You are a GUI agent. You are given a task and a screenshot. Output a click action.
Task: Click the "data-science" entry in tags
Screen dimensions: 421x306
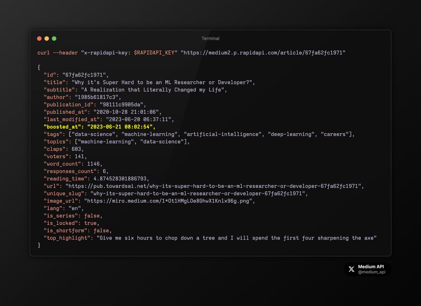tap(94, 134)
